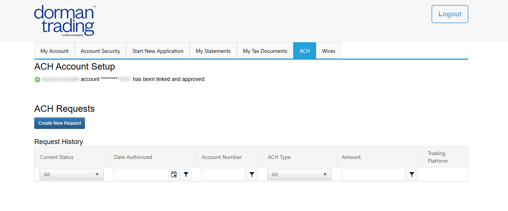Image resolution: width=508 pixels, height=211 pixels.
Task: Go to Start New Application tab
Action: (x=158, y=51)
